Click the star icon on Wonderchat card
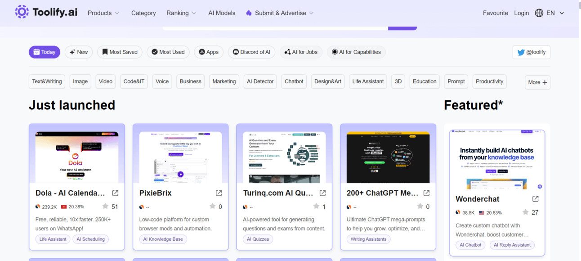Image resolution: width=581 pixels, height=261 pixels. coord(525,212)
